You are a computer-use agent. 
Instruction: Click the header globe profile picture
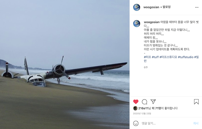[x=136, y=7]
